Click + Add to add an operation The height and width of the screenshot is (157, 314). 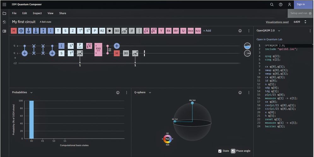point(207,31)
